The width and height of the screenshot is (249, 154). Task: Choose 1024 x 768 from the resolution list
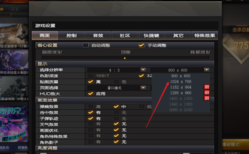coord(181,82)
